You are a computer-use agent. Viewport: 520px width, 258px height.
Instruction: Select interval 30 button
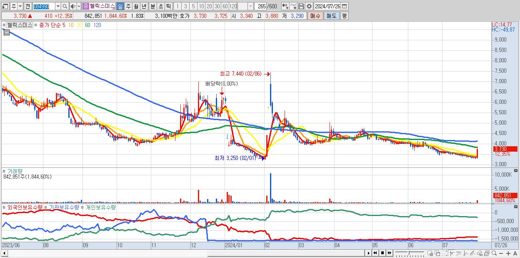[217, 6]
